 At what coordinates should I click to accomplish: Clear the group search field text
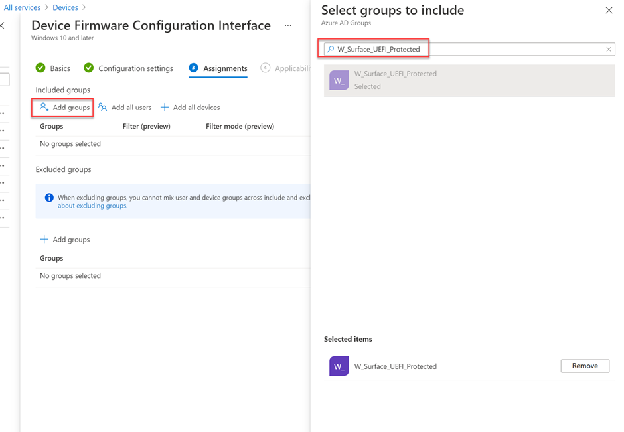pyautogui.click(x=608, y=49)
